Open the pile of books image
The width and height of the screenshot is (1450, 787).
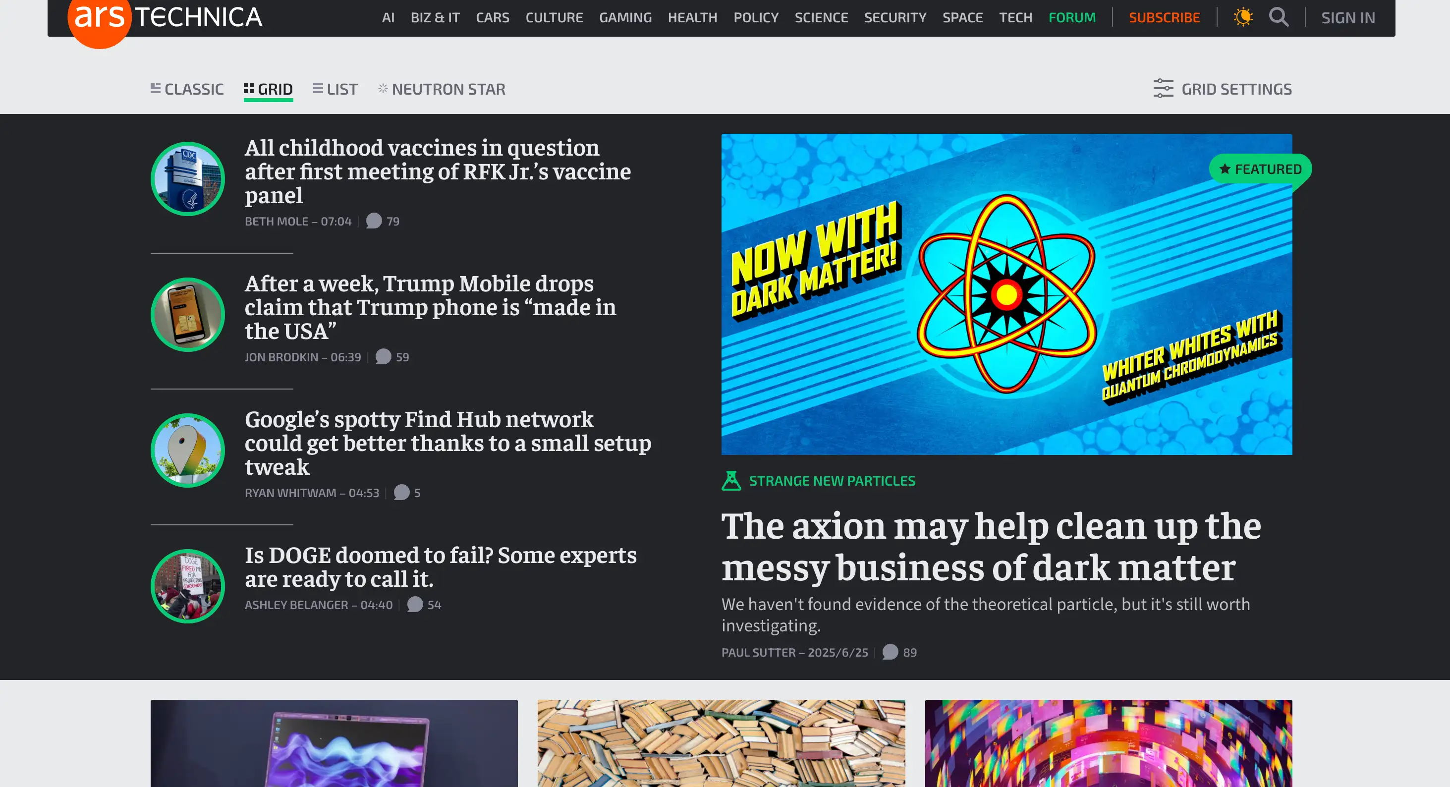721,743
